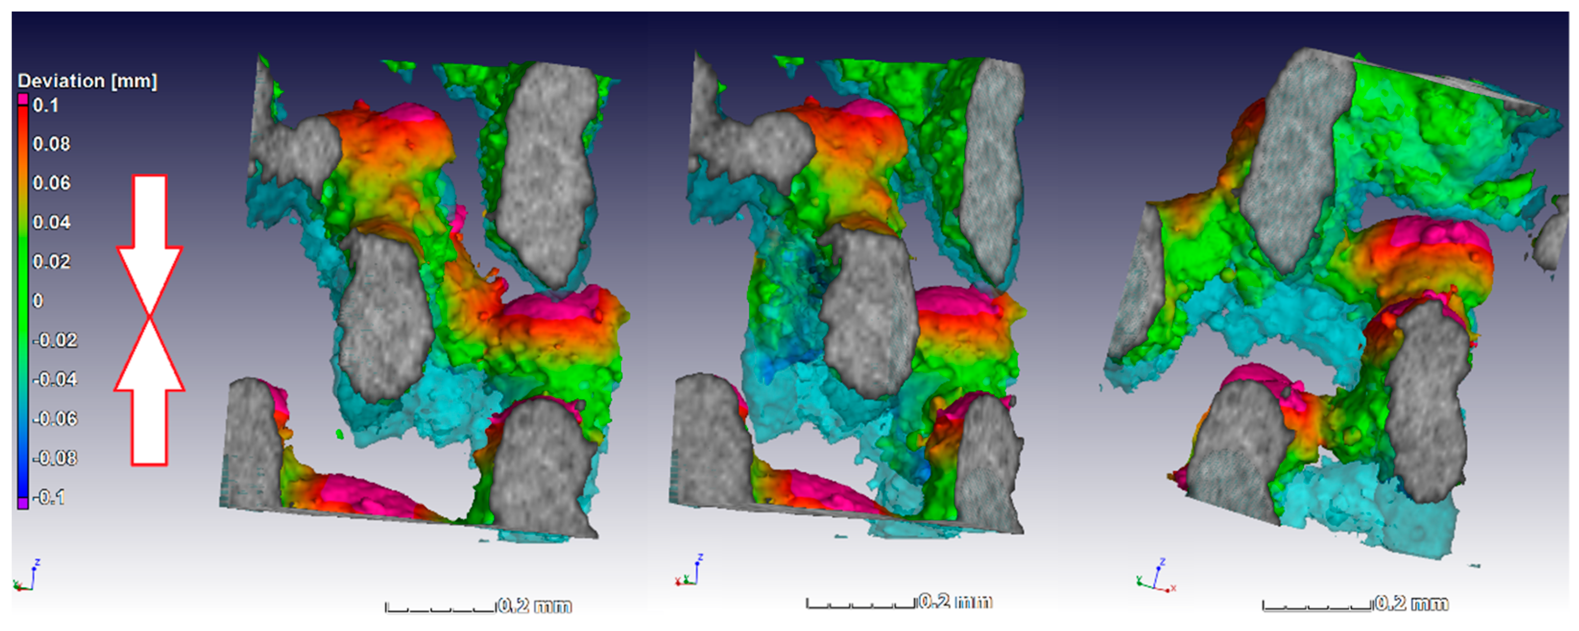The width and height of the screenshot is (1579, 631).
Task: Select the X axis of the middle axis triad
Action: [x=679, y=583]
